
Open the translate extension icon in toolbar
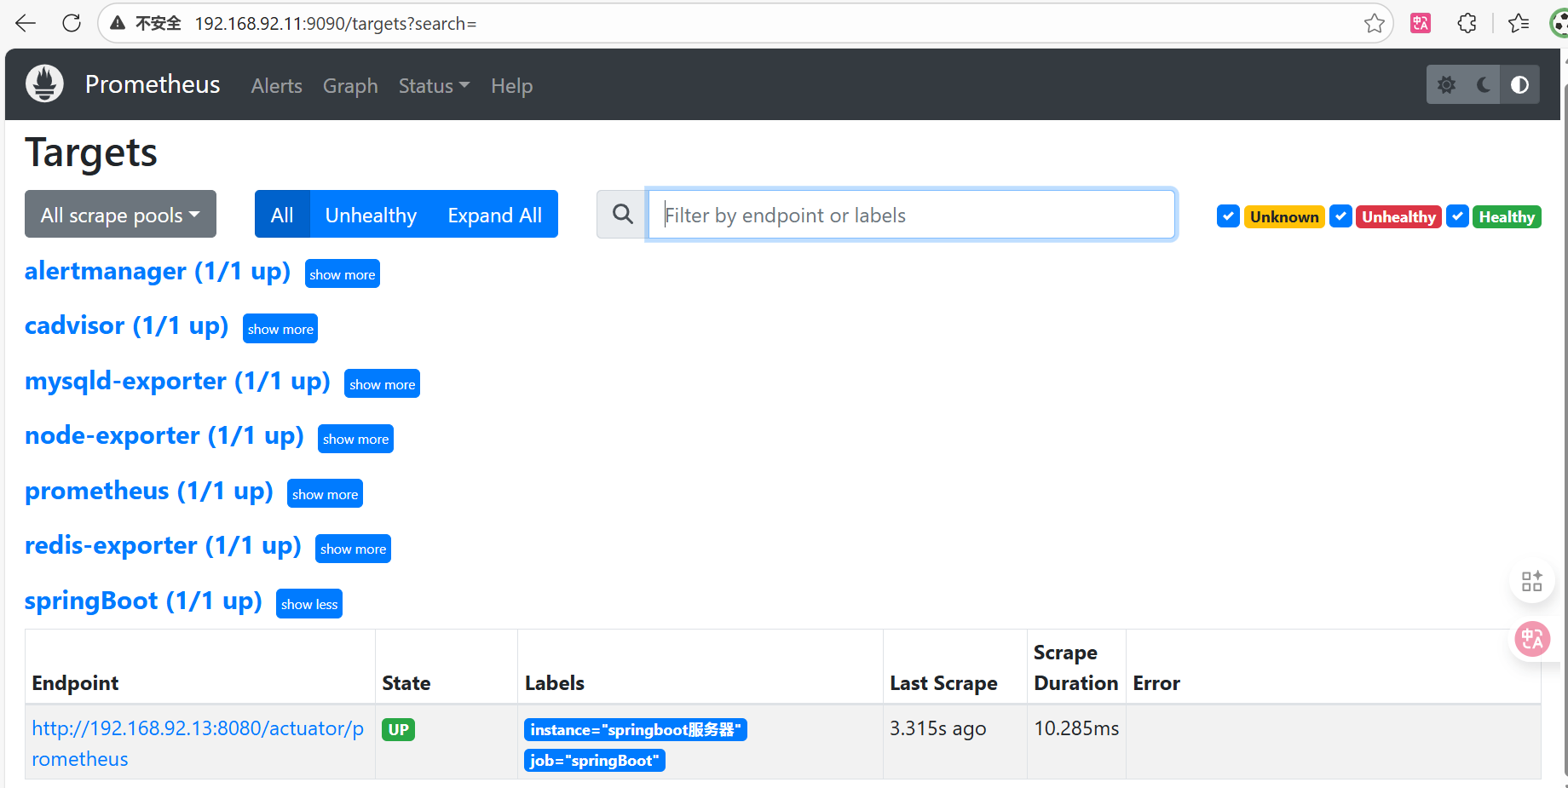tap(1421, 23)
